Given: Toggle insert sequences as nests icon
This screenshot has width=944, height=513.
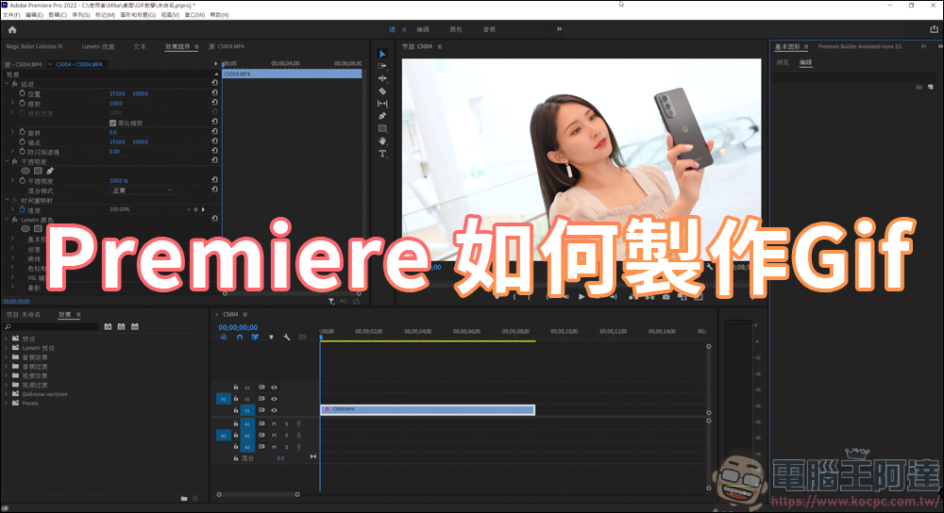Looking at the screenshot, I should 224,338.
